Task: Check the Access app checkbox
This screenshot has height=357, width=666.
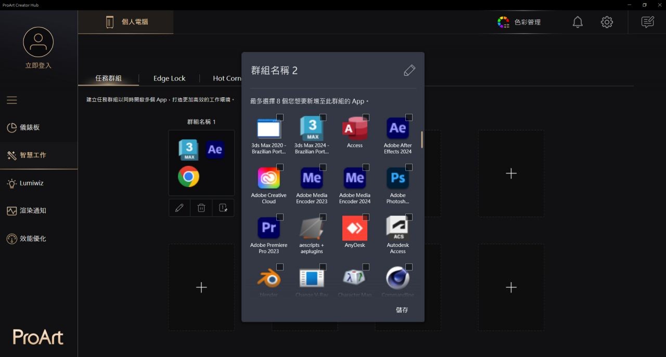Action: (366, 117)
